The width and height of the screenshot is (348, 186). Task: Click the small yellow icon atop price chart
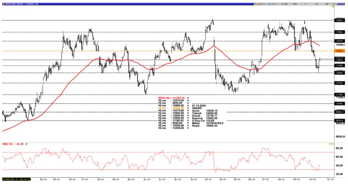tap(332, 7)
